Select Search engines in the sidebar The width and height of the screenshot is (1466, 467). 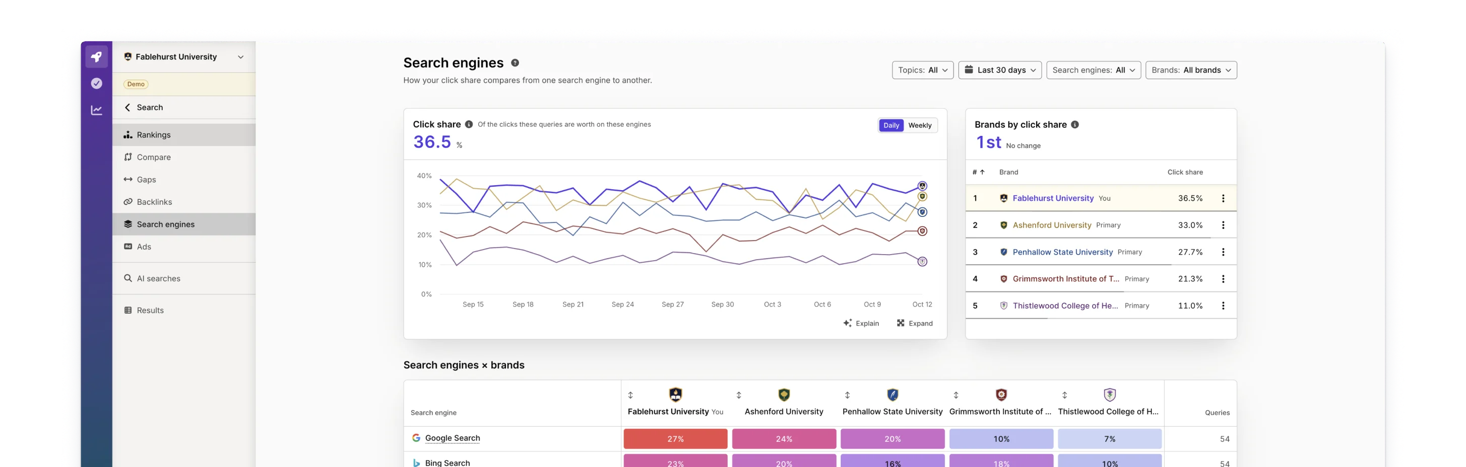(184, 224)
